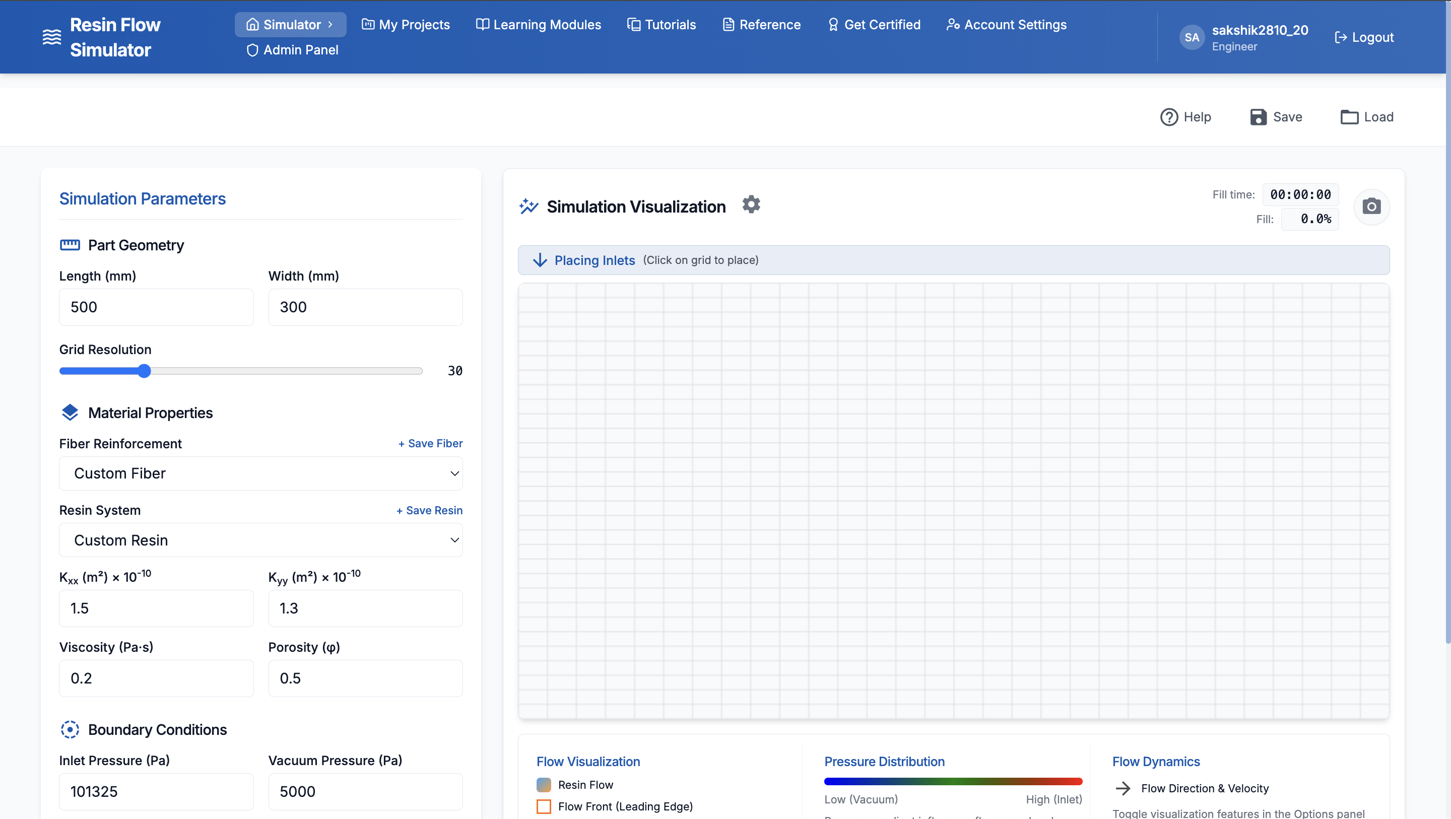Image resolution: width=1451 pixels, height=819 pixels.
Task: Click the Save Fiber link
Action: point(430,443)
